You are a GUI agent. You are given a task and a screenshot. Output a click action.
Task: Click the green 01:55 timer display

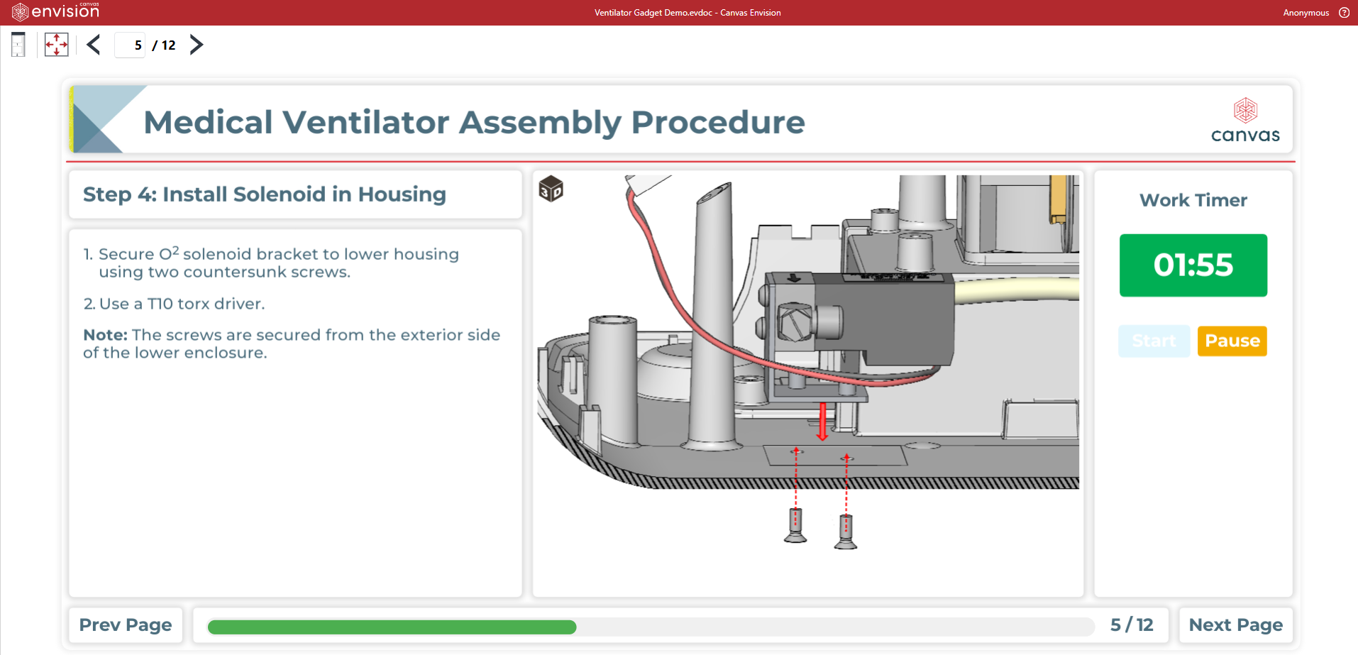[1193, 265]
